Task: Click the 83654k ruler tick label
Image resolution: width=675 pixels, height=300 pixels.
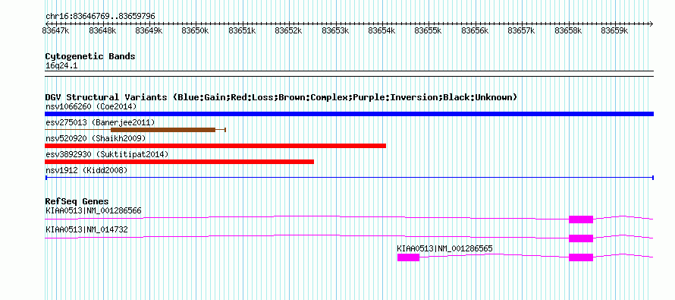Action: (x=381, y=30)
